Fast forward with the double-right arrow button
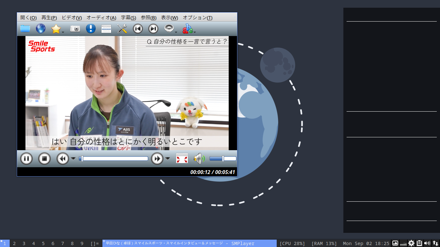Image resolution: width=440 pixels, height=247 pixels. pyautogui.click(x=157, y=159)
